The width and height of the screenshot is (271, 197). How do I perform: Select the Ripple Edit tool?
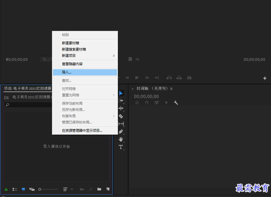click(x=121, y=108)
